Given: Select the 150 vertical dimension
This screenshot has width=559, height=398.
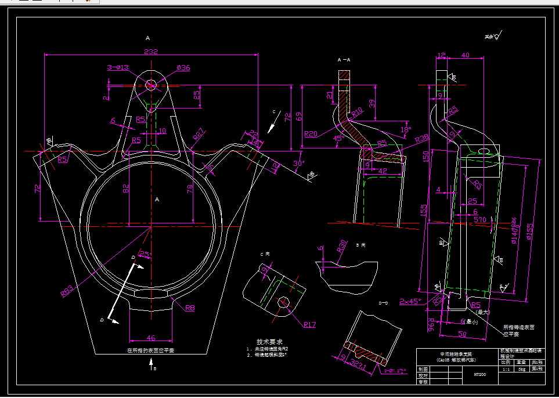Looking at the screenshot, I should pyautogui.click(x=425, y=157).
